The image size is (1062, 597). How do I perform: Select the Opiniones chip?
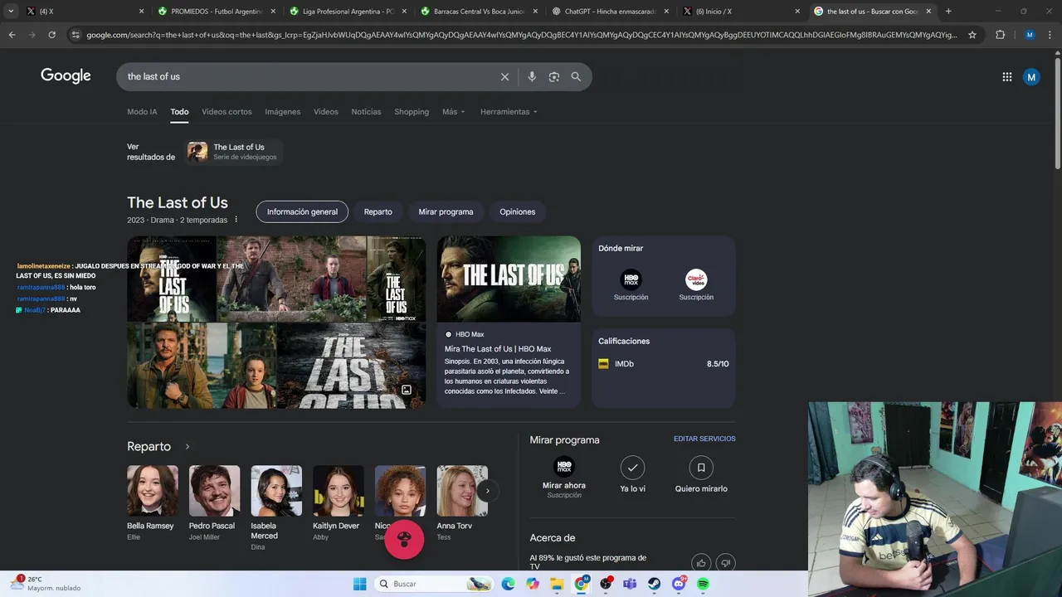tap(518, 211)
